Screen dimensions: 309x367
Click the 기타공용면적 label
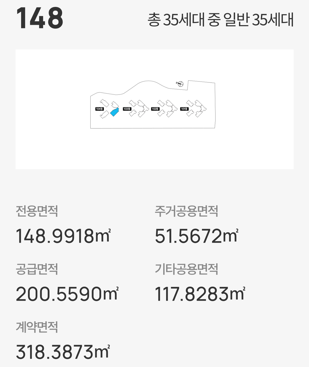[186, 269]
